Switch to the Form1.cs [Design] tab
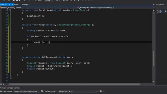The image size is (167, 94). tap(21, 4)
